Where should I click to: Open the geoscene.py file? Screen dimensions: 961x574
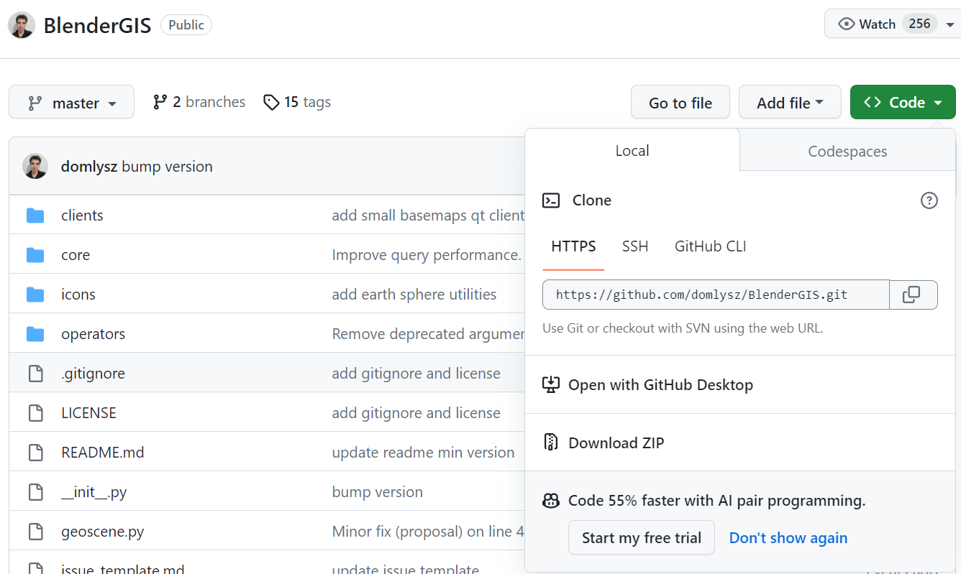click(103, 532)
